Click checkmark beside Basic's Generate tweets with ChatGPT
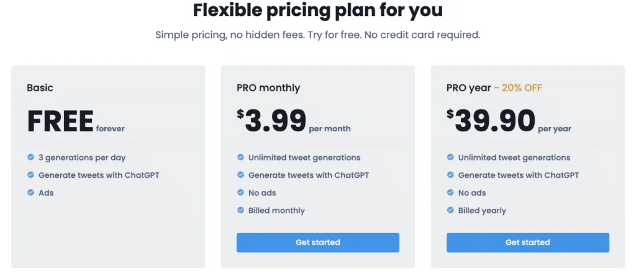The width and height of the screenshot is (636, 275). [x=31, y=175]
